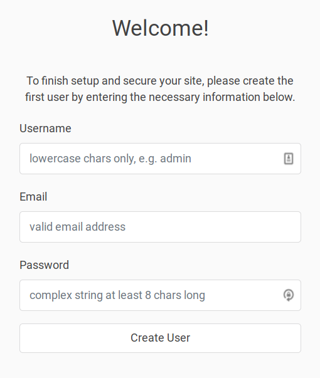Focus the Email input field
The height and width of the screenshot is (378, 320).
pos(160,227)
